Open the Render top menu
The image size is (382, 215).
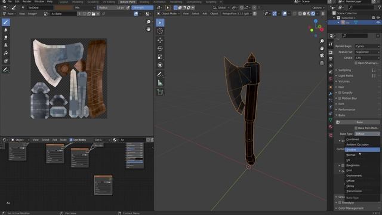(27, 1)
